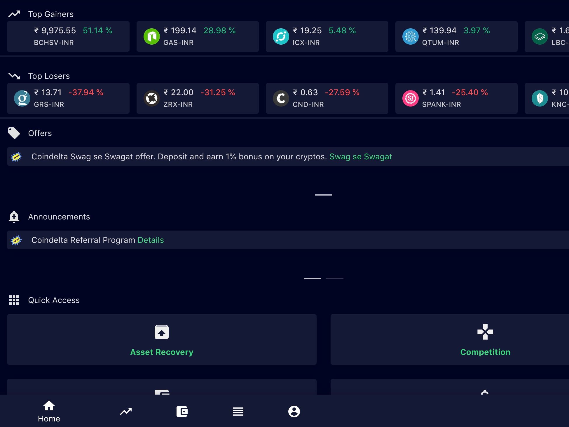The height and width of the screenshot is (427, 569).
Task: Open the account profile icon in bottom bar
Action: [x=294, y=412]
